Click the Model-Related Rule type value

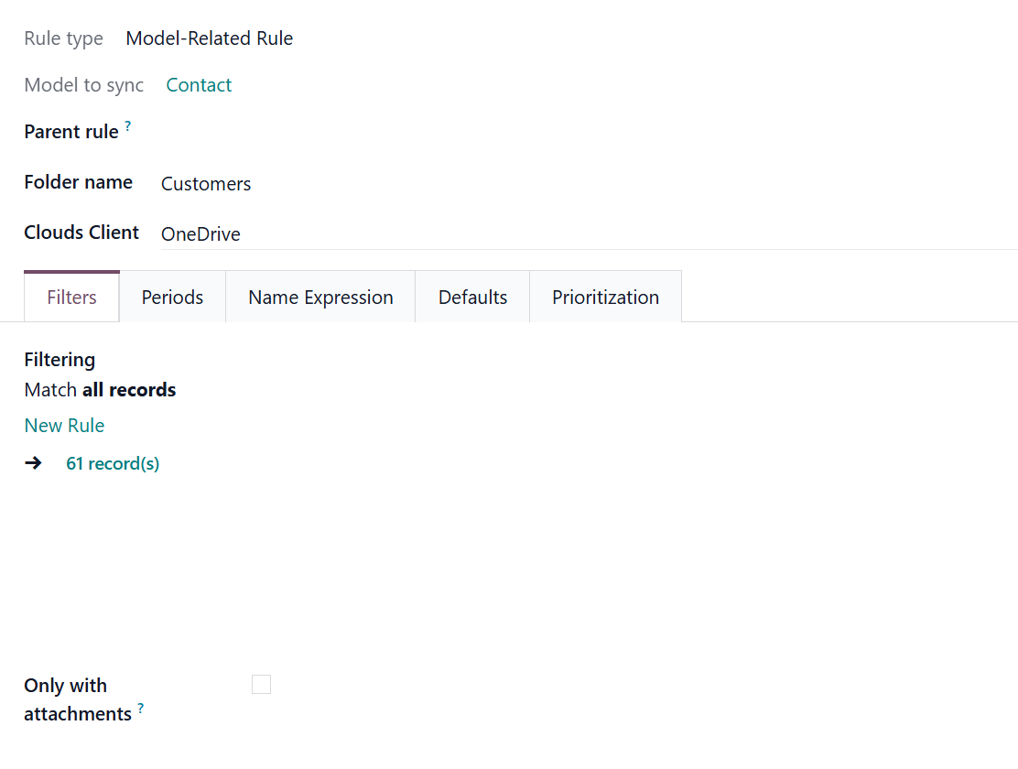pyautogui.click(x=210, y=38)
